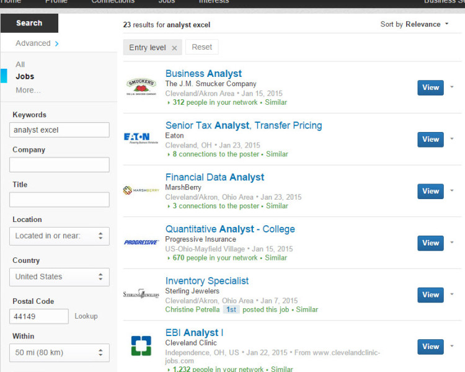Open the Inventory Specialist title link
This screenshot has width=465, height=372.
pos(207,281)
